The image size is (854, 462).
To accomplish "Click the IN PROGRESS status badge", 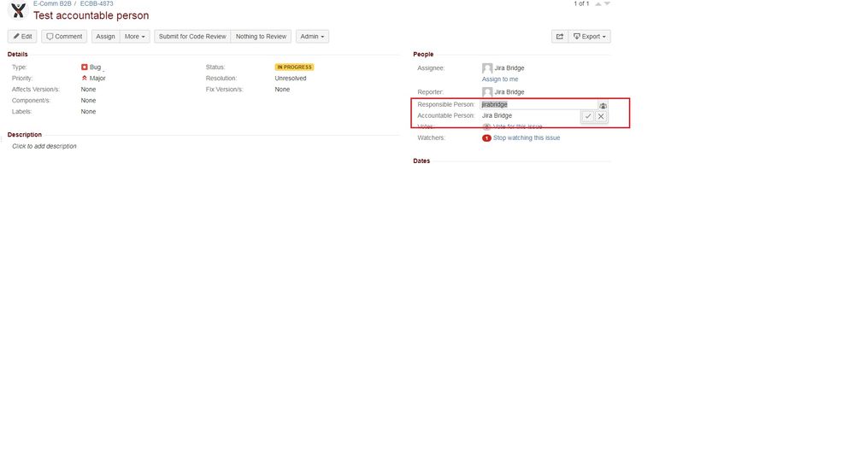I will [x=294, y=67].
